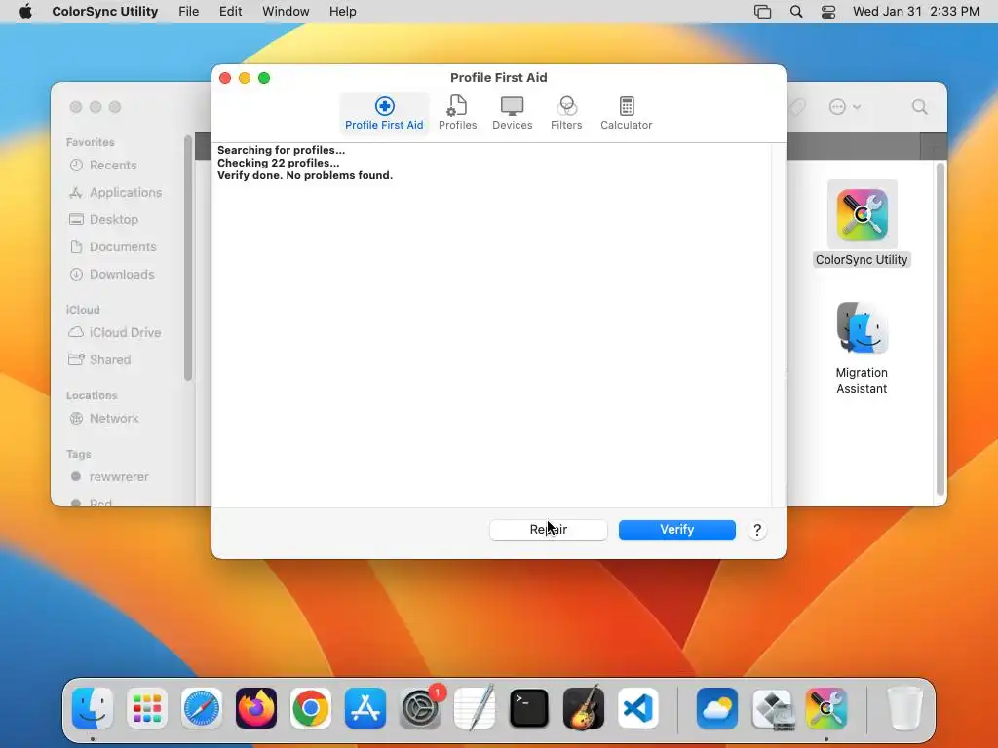Image resolution: width=998 pixels, height=748 pixels.
Task: Click the 'Searching for profiles...' log line
Action: [x=281, y=150]
